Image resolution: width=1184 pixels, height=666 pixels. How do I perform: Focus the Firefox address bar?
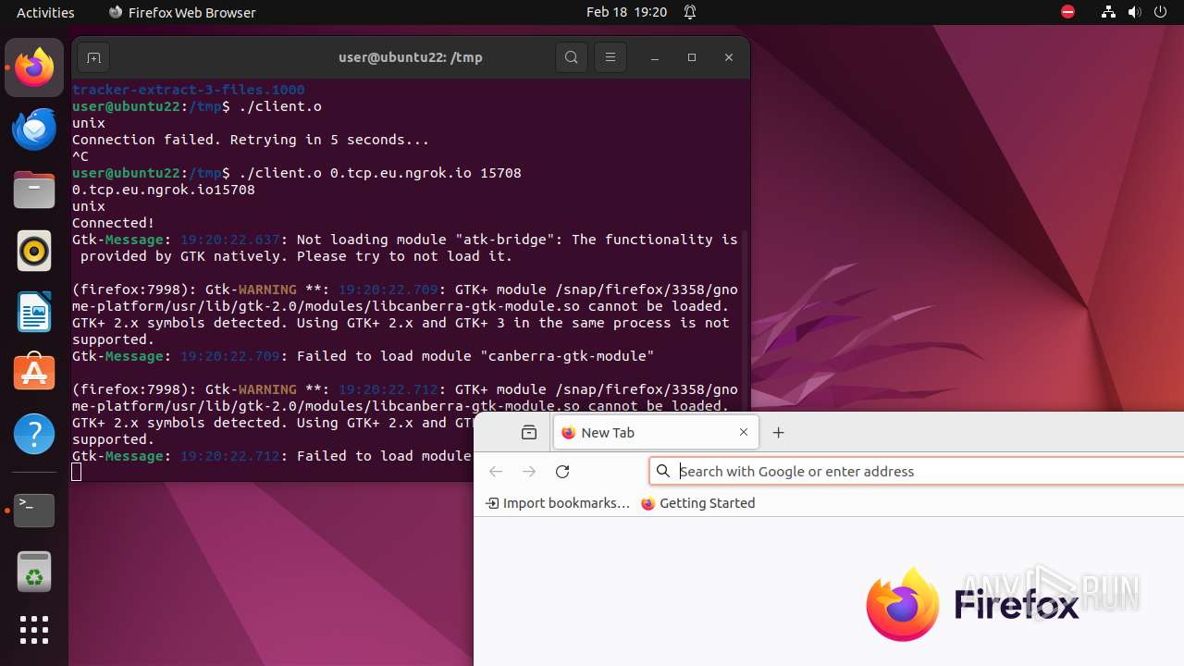tap(918, 471)
